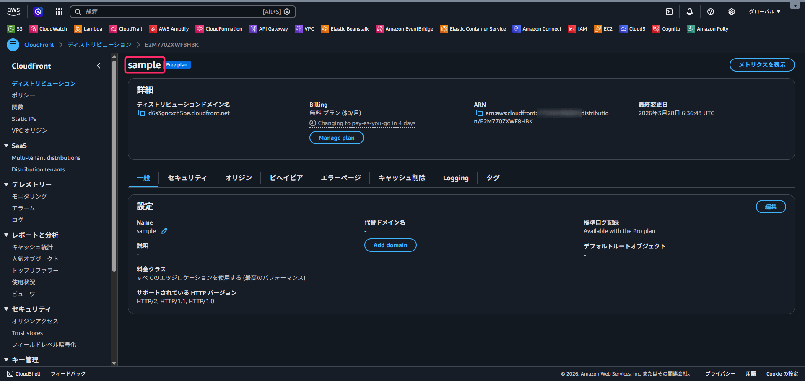Viewport: 805px width, 381px height.
Task: Switch to the セキュリティ tab
Action: click(x=187, y=178)
